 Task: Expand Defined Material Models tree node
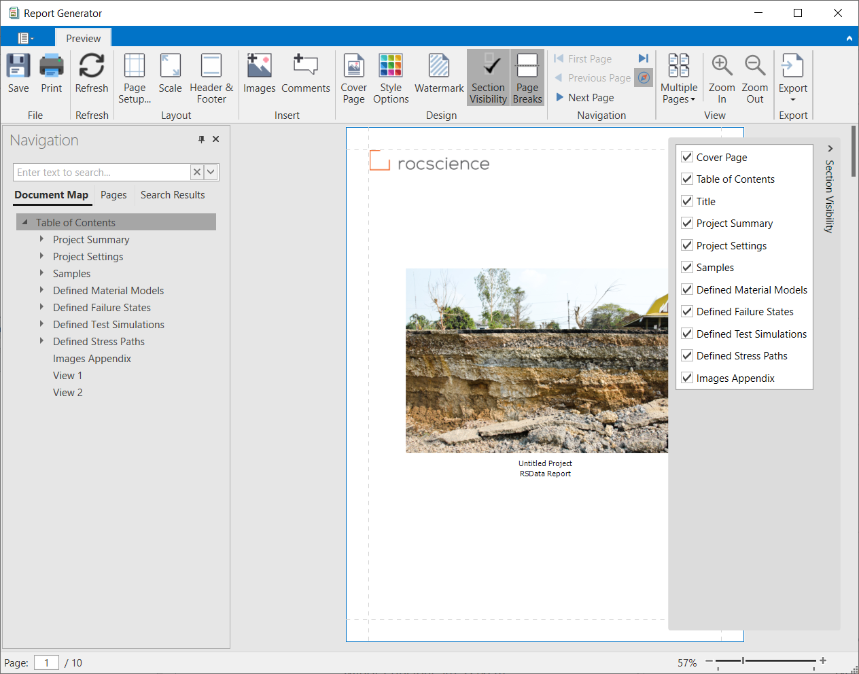(x=41, y=290)
